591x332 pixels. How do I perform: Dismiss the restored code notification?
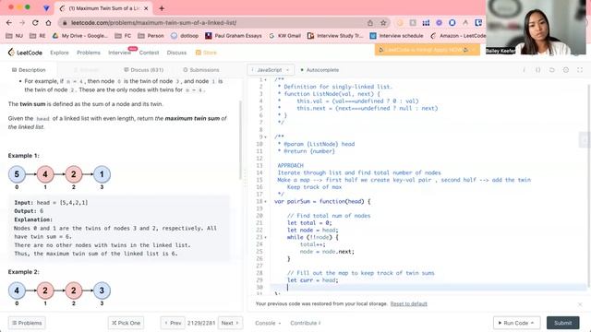coord(580,304)
